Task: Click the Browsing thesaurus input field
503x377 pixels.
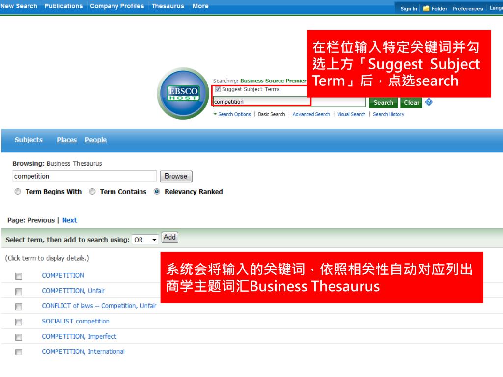Action: (x=84, y=176)
